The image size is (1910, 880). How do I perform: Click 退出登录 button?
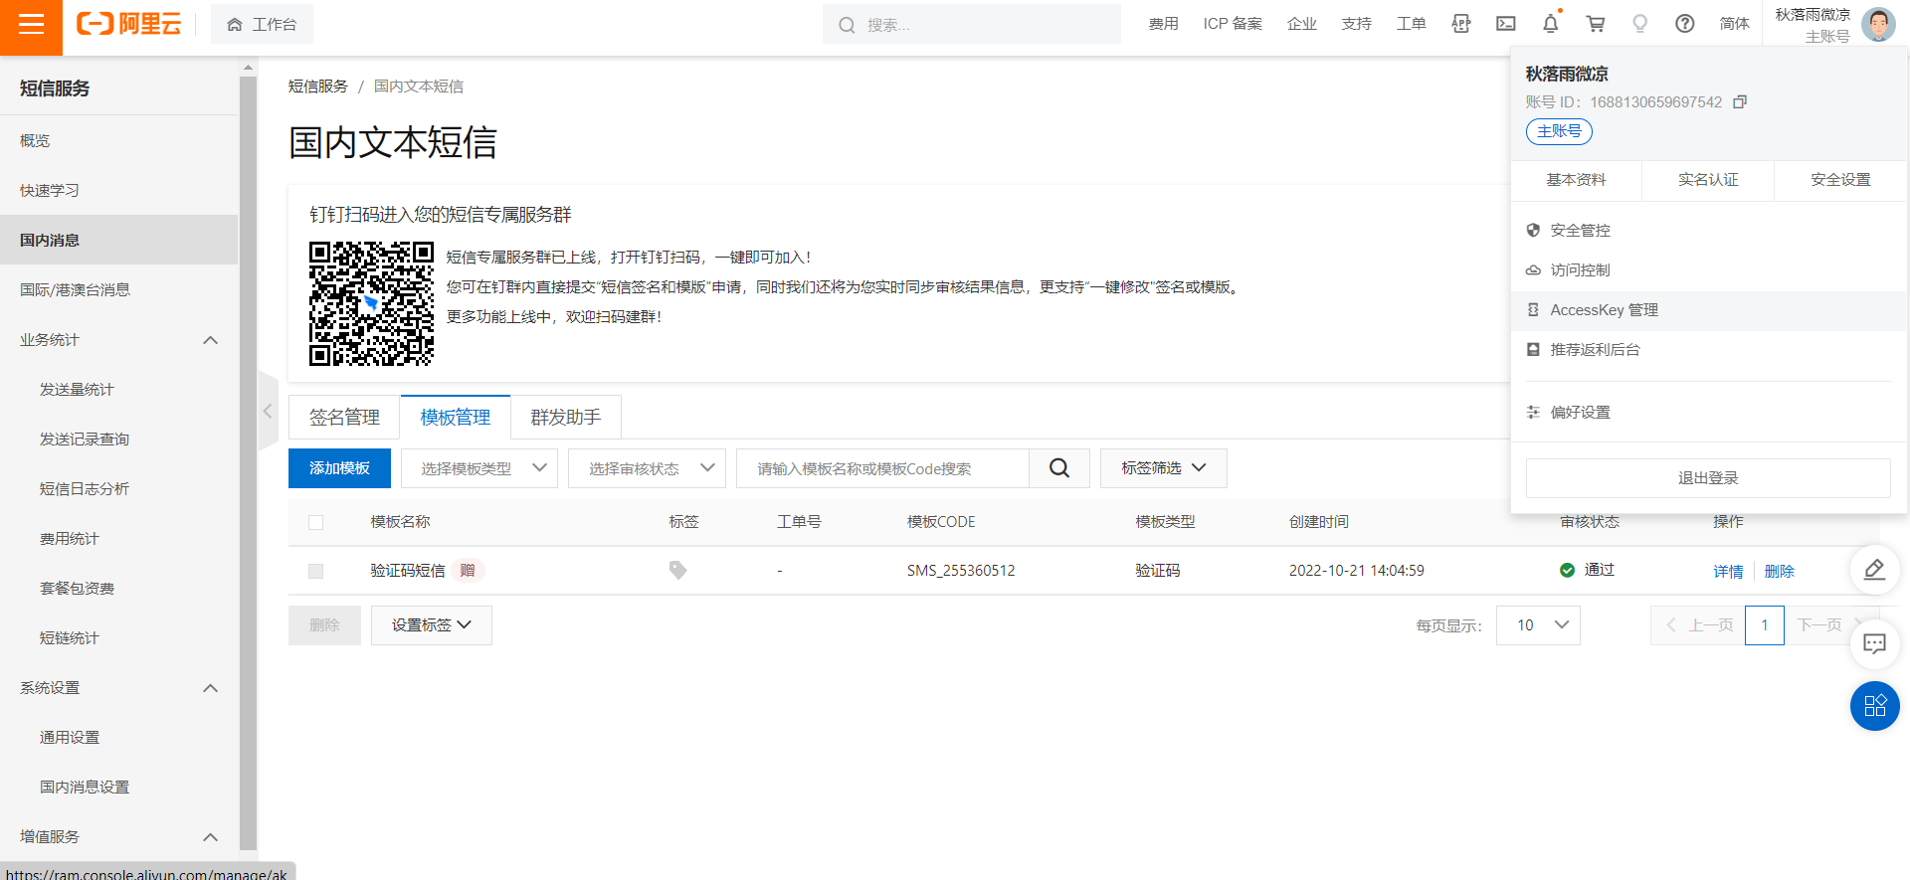tap(1708, 478)
